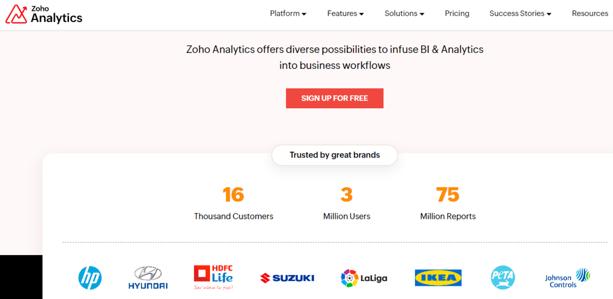Click the Johnson Controls logo
The image size is (613, 299).
coord(568,278)
